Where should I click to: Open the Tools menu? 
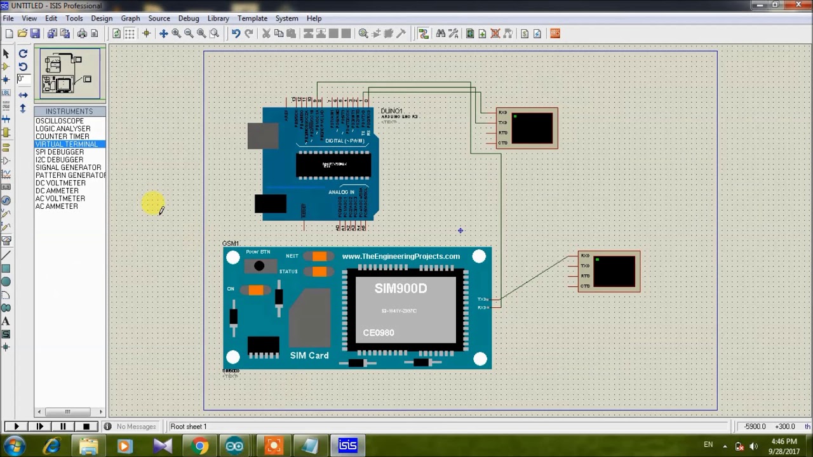(x=74, y=18)
